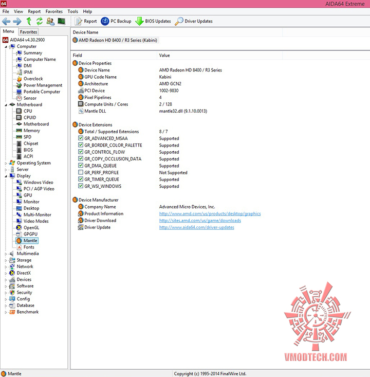Screen dimensions: 370x377
Task: Click the Forward navigation arrow
Action: coord(17,22)
